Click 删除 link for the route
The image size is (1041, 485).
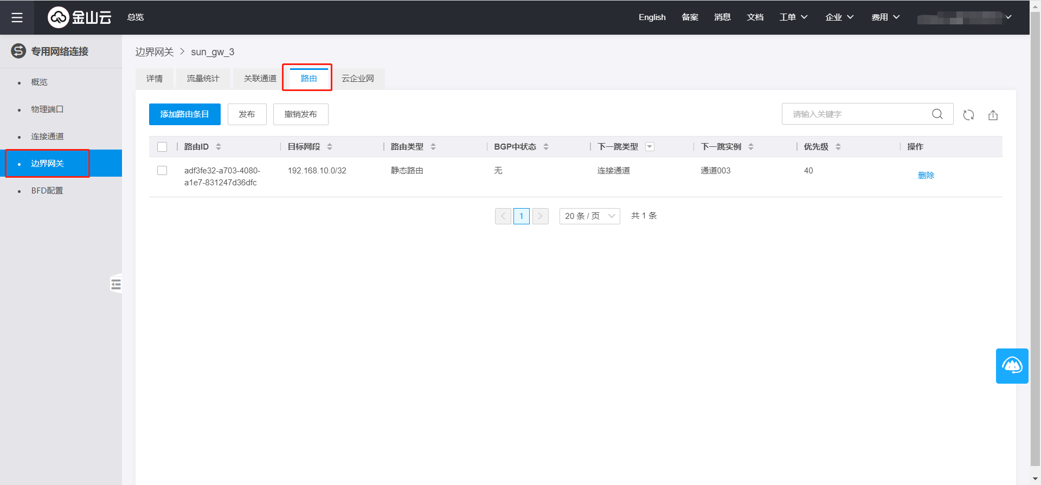(x=926, y=176)
